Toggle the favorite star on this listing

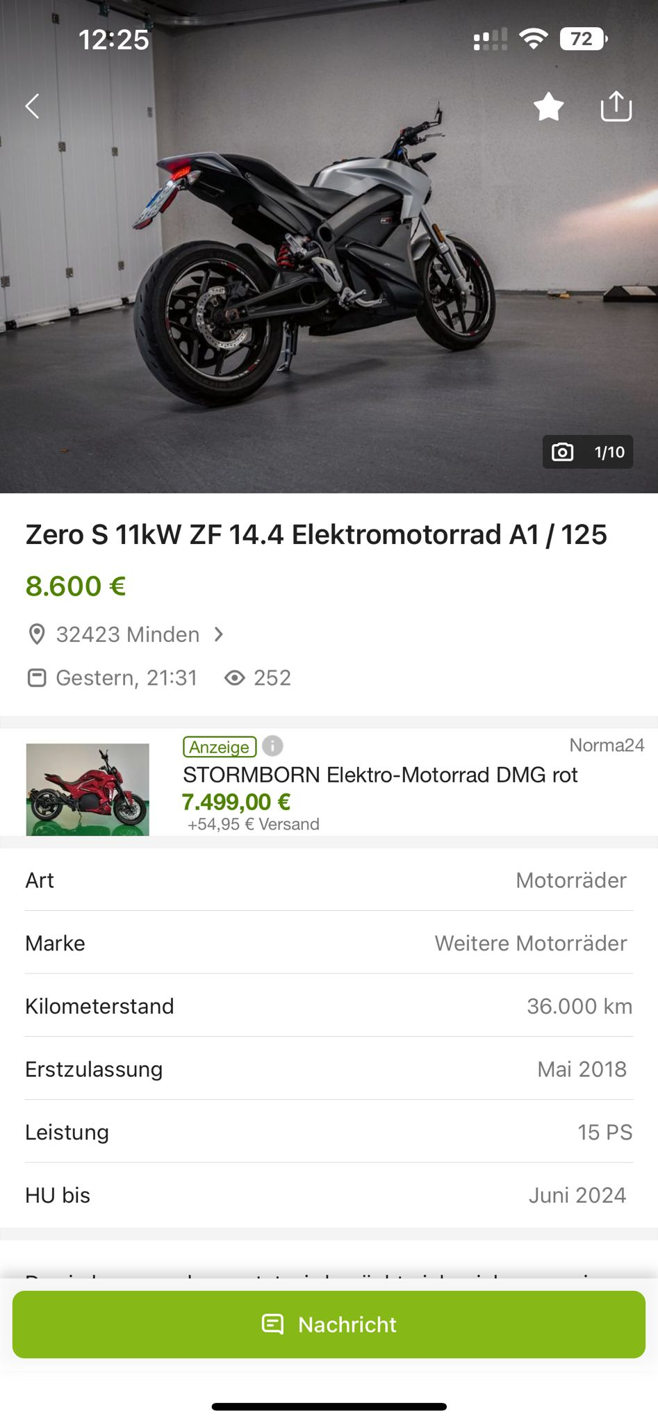[548, 107]
